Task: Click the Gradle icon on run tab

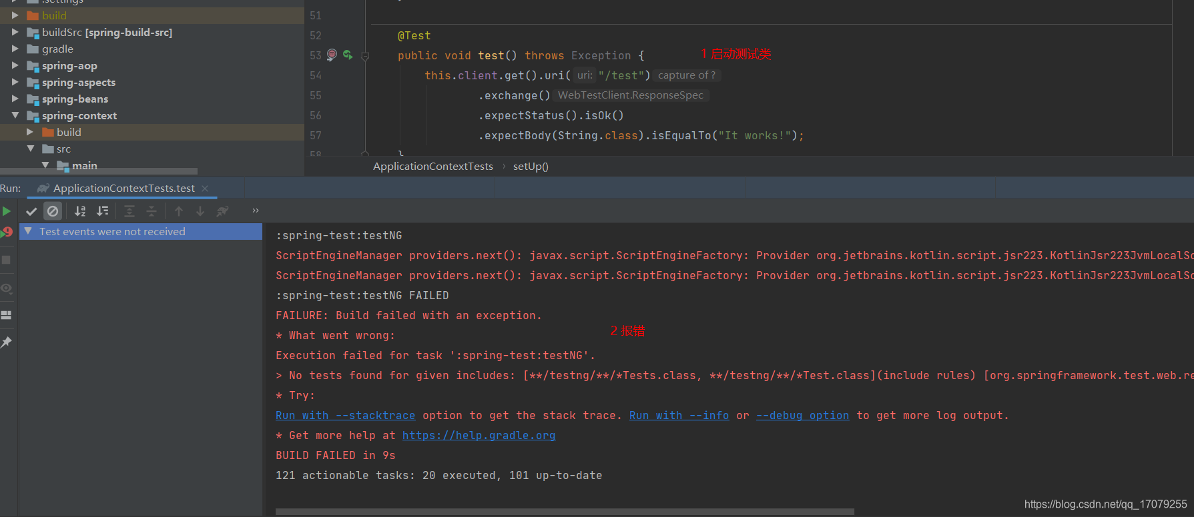Action: click(x=43, y=189)
